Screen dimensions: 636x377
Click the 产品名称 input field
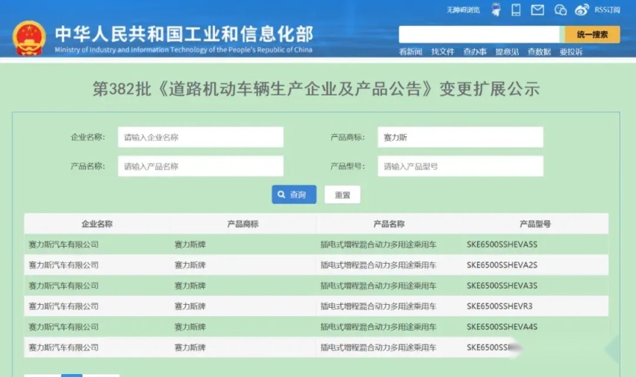(x=201, y=166)
